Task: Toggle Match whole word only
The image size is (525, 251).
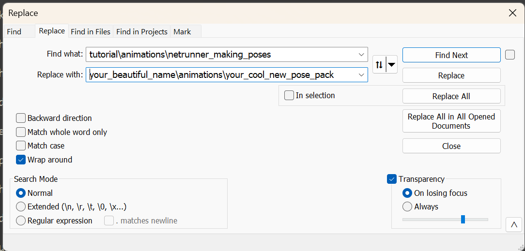Action: (21, 132)
